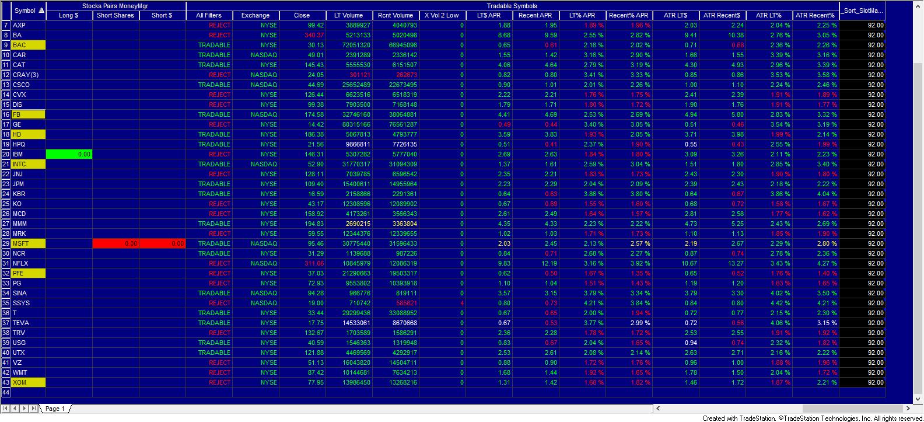Click the _Sort_SlotMa... column header
Viewport: 924px width, 422px height.
pyautogui.click(x=863, y=11)
